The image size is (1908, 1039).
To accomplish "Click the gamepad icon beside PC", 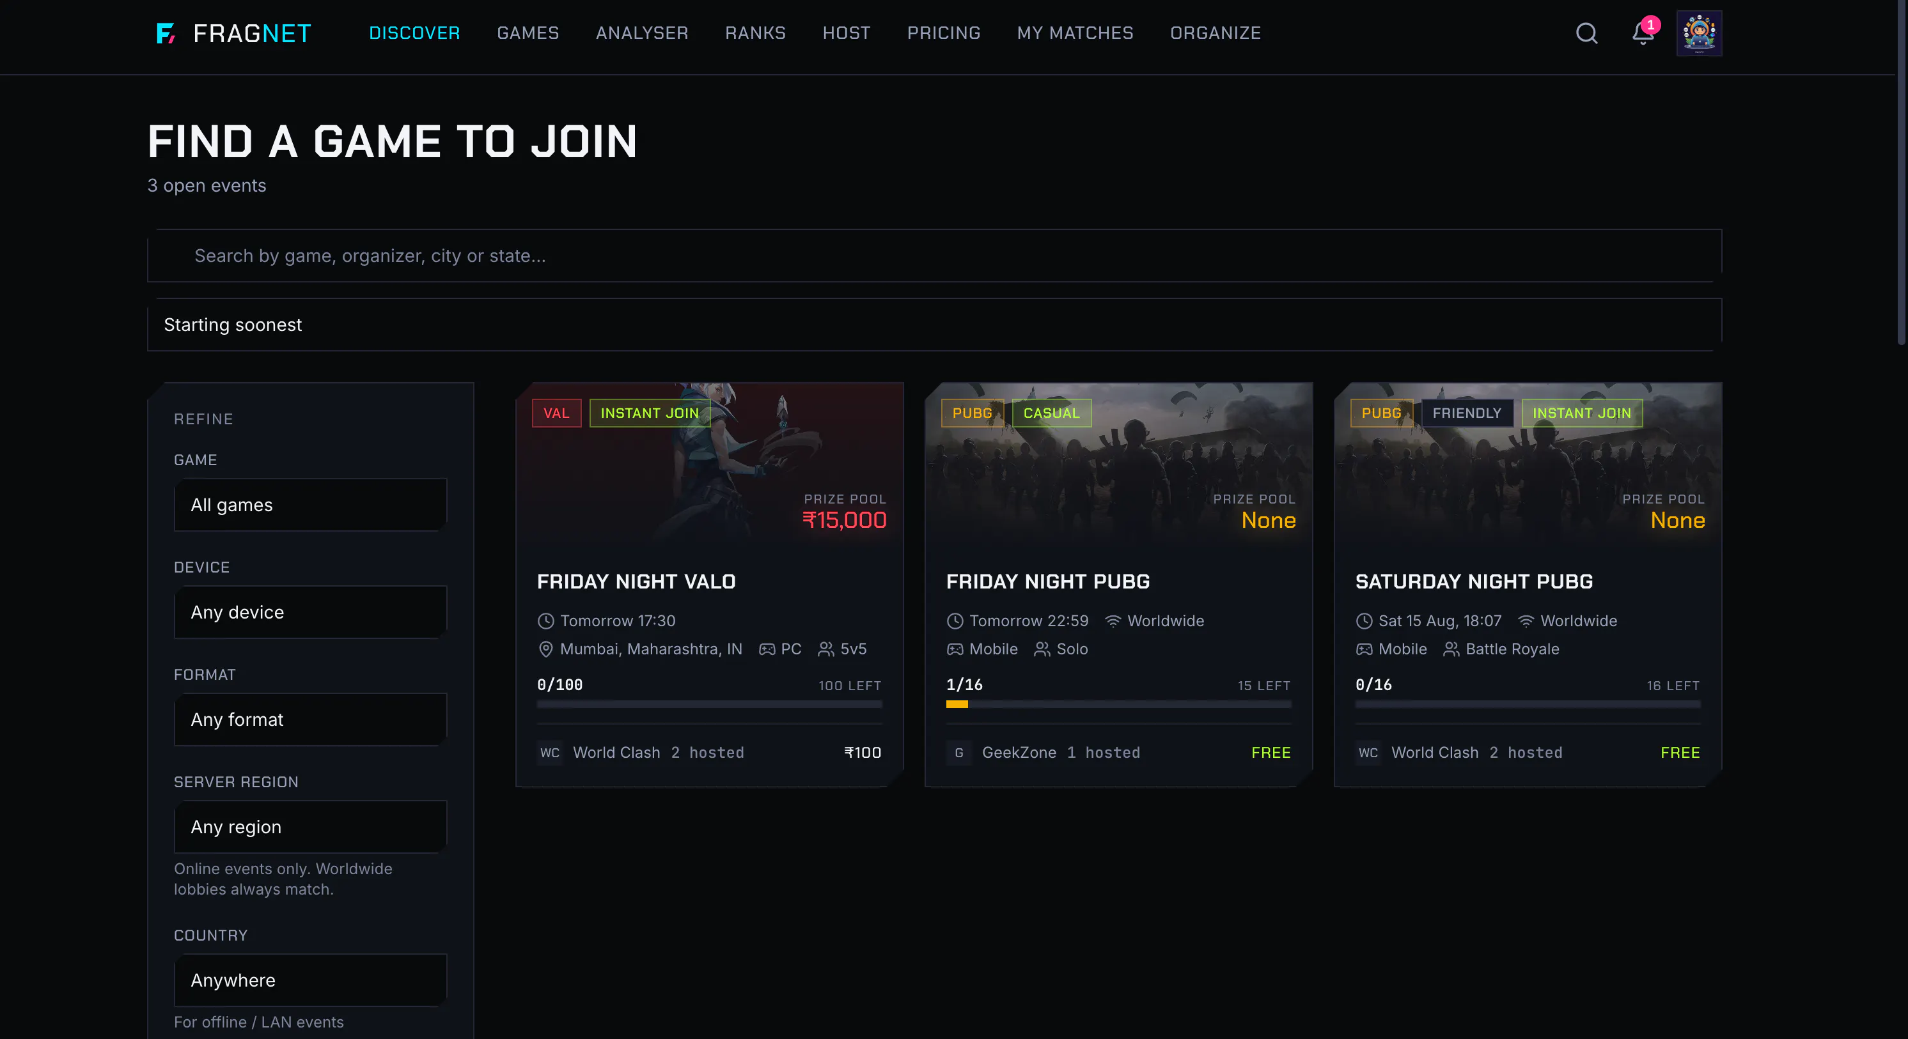I will tap(767, 650).
